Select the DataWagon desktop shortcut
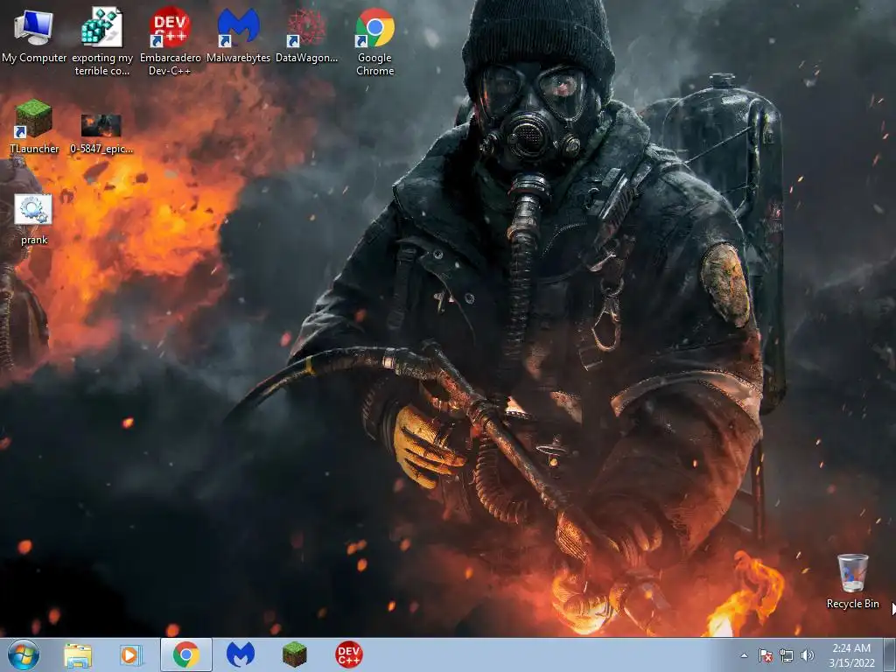This screenshot has width=896, height=672. click(307, 35)
